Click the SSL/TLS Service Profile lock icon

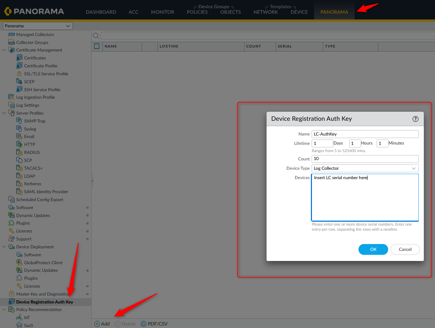tap(19, 74)
